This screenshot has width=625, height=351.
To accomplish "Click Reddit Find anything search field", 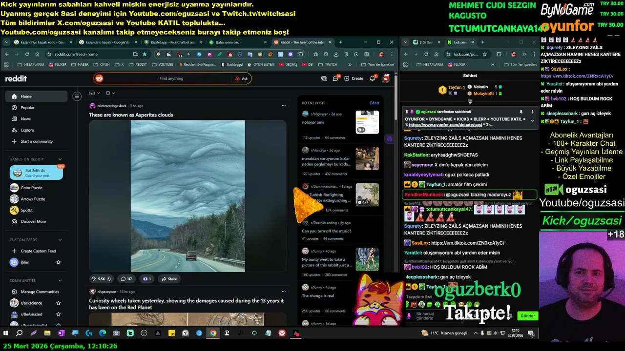I will (x=171, y=78).
